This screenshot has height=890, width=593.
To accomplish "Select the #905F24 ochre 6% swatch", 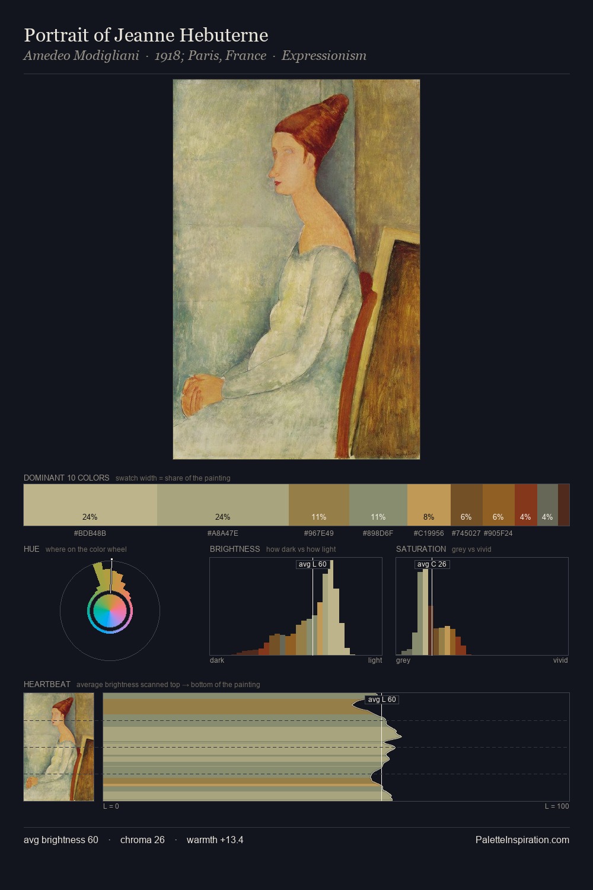I will pos(499,505).
